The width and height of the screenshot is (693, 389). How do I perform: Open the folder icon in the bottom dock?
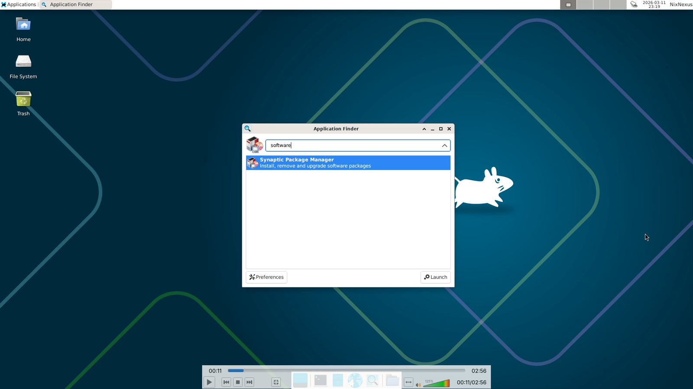tap(392, 381)
